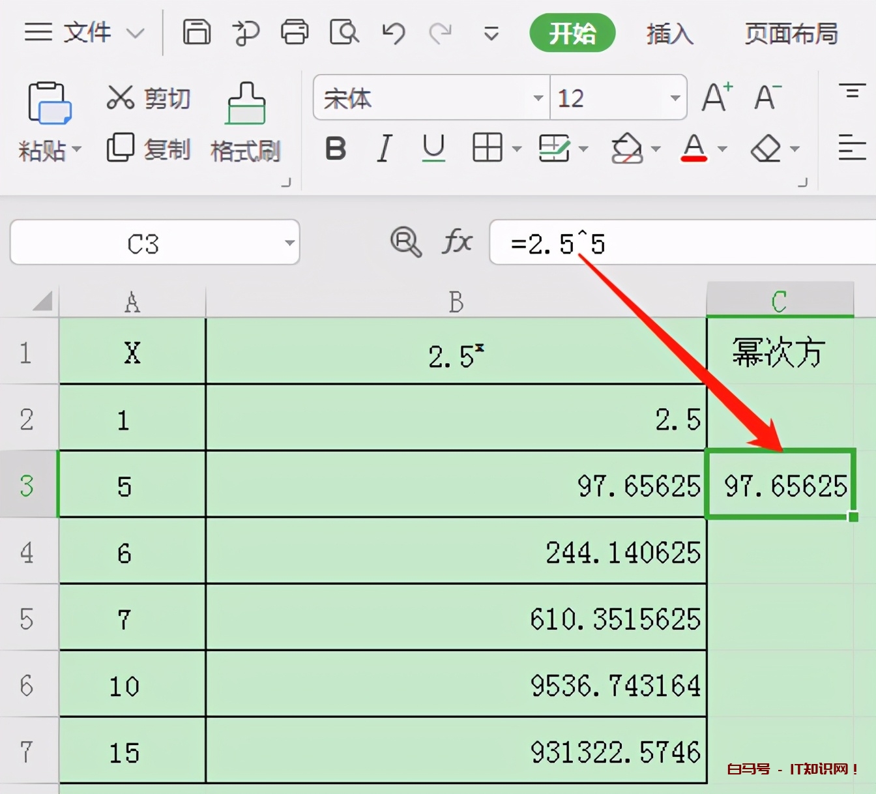Open font group dialog launcher
Screen dimensions: 876x794
click(802, 183)
